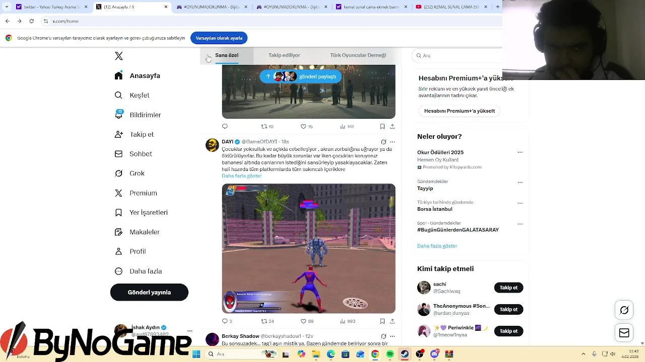Open Profil page
The image size is (645, 362).
(130, 251)
